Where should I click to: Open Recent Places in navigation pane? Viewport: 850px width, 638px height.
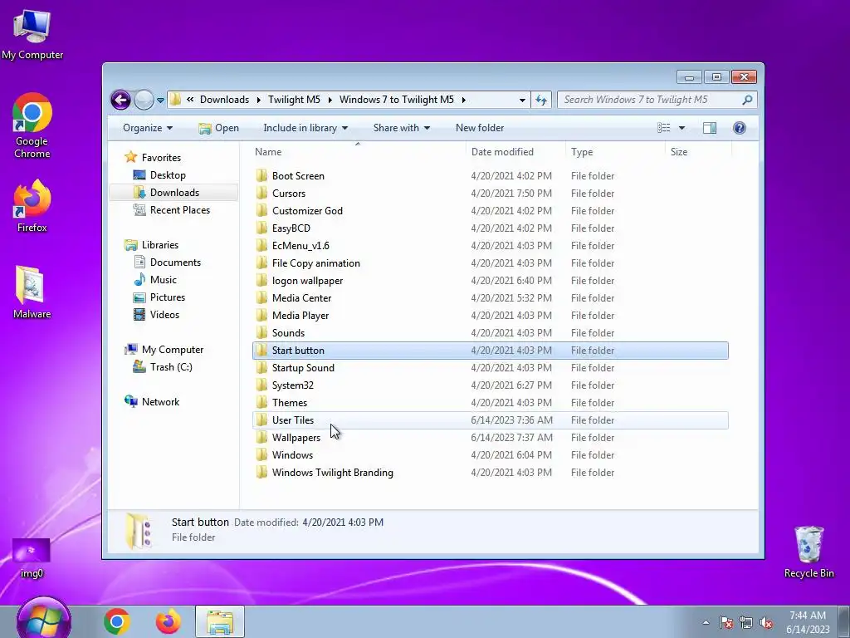click(x=179, y=210)
